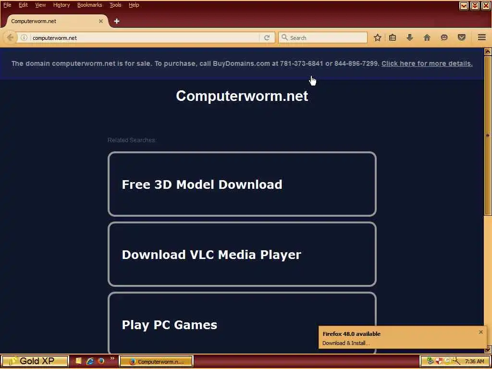Show your bookmarks list icon
This screenshot has height=369, width=492.
tap(393, 37)
